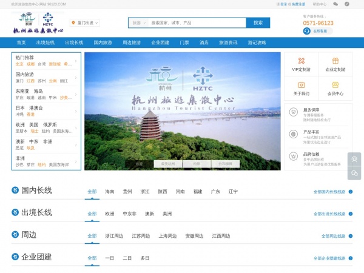Click 云南 link under 国内旅游 sidebar
This screenshot has width=364, height=273.
[x=53, y=81]
